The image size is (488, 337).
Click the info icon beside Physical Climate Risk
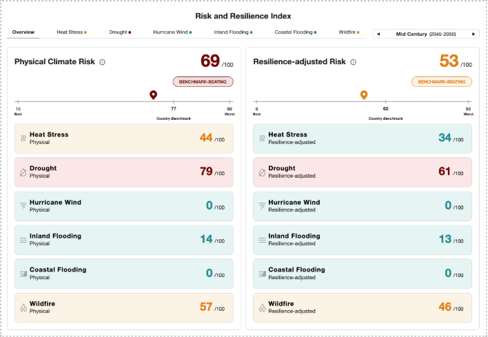click(x=102, y=62)
